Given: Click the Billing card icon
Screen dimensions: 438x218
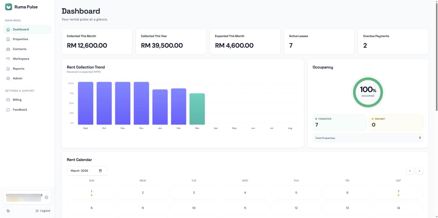Looking at the screenshot, I should (8, 100).
